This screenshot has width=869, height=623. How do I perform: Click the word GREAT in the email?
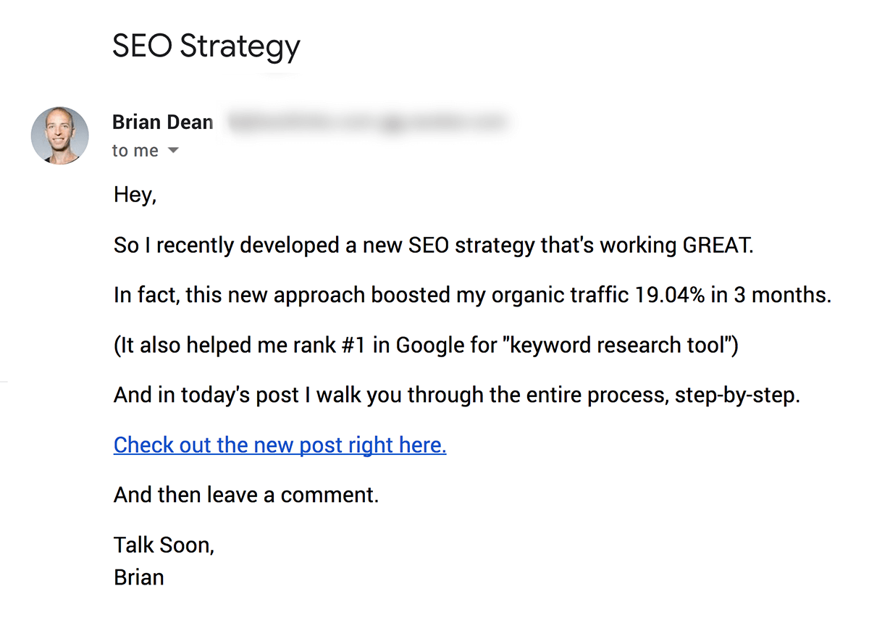click(718, 246)
